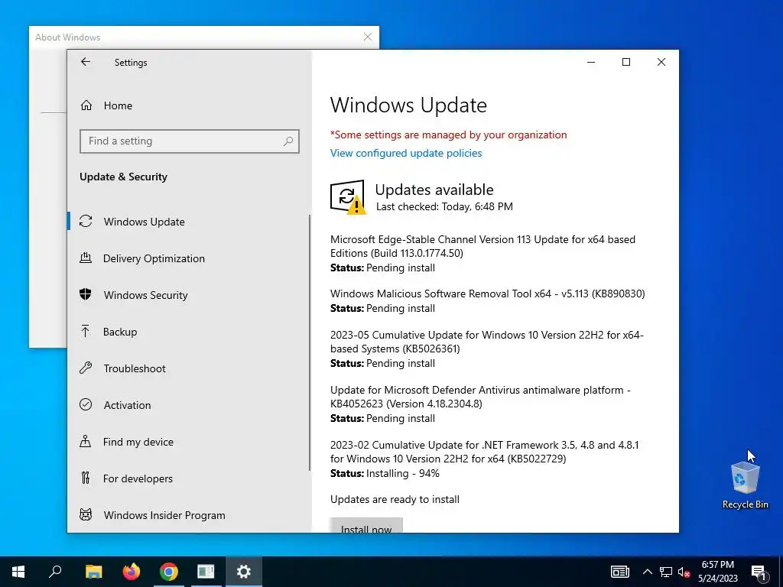The width and height of the screenshot is (783, 587).
Task: Launch Google Chrome from the taskbar
Action: pos(169,572)
